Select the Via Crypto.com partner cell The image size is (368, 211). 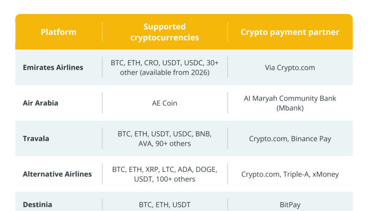point(289,67)
